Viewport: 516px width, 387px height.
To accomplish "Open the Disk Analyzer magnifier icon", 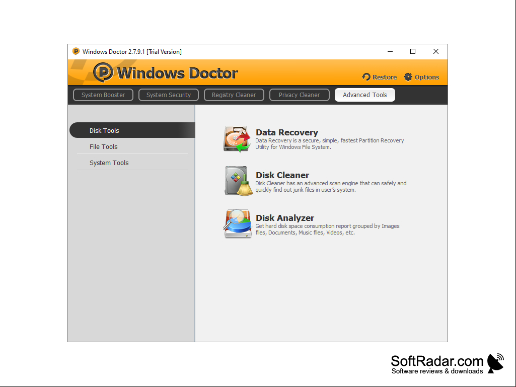I will (x=238, y=224).
